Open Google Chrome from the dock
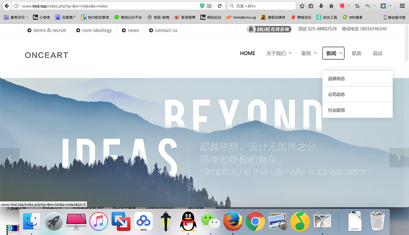Image resolution: width=409 pixels, height=235 pixels. (x=255, y=222)
